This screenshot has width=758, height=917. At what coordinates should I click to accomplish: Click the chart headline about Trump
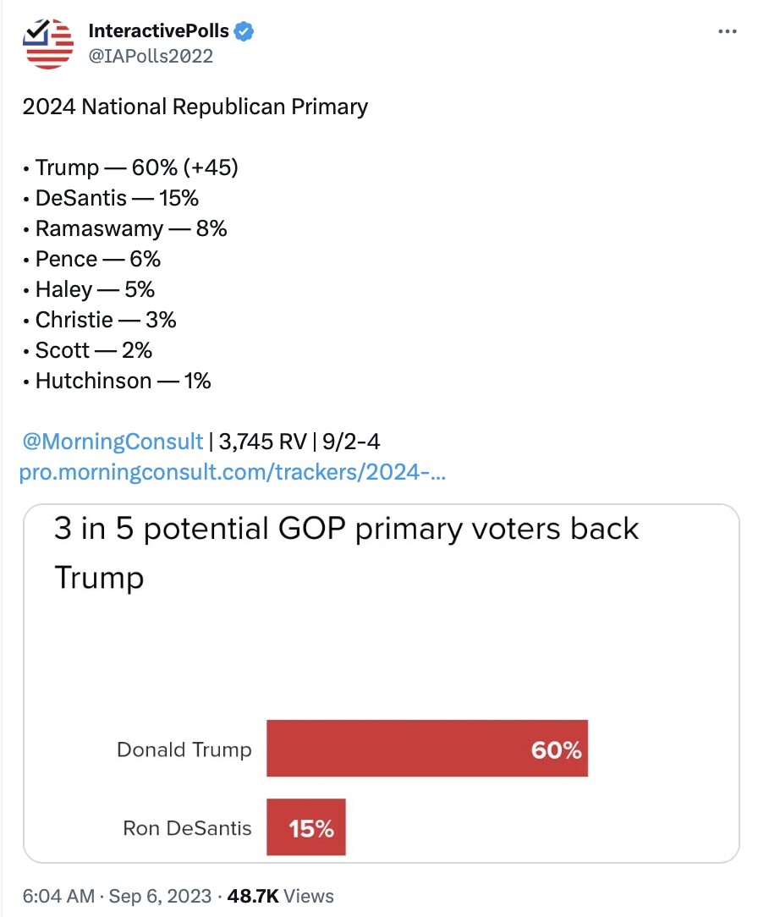coord(346,553)
